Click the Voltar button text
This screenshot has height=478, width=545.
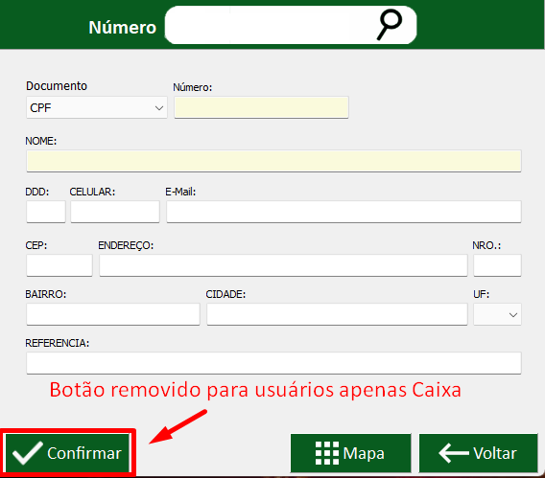pyautogui.click(x=495, y=453)
